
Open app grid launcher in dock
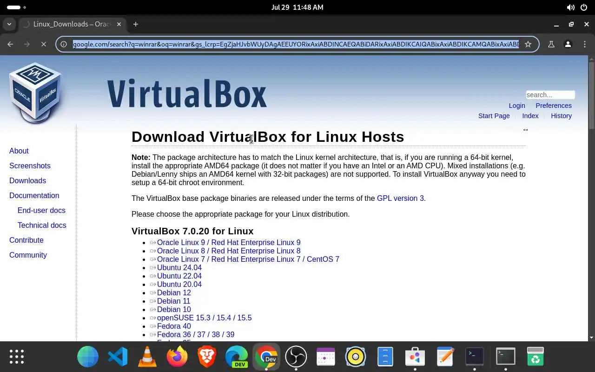click(x=17, y=357)
